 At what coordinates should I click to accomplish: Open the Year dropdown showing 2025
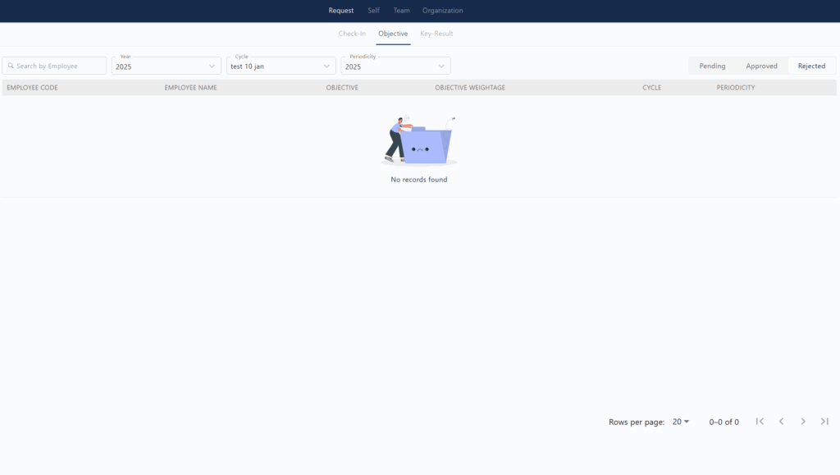(166, 66)
